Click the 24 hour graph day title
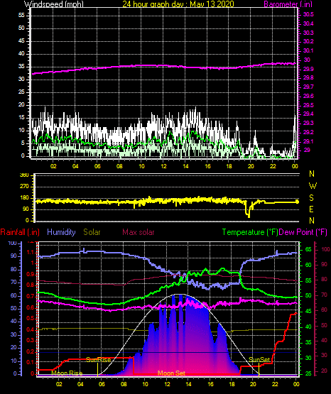Viewport: 331px width, 394px height. coord(178,4)
